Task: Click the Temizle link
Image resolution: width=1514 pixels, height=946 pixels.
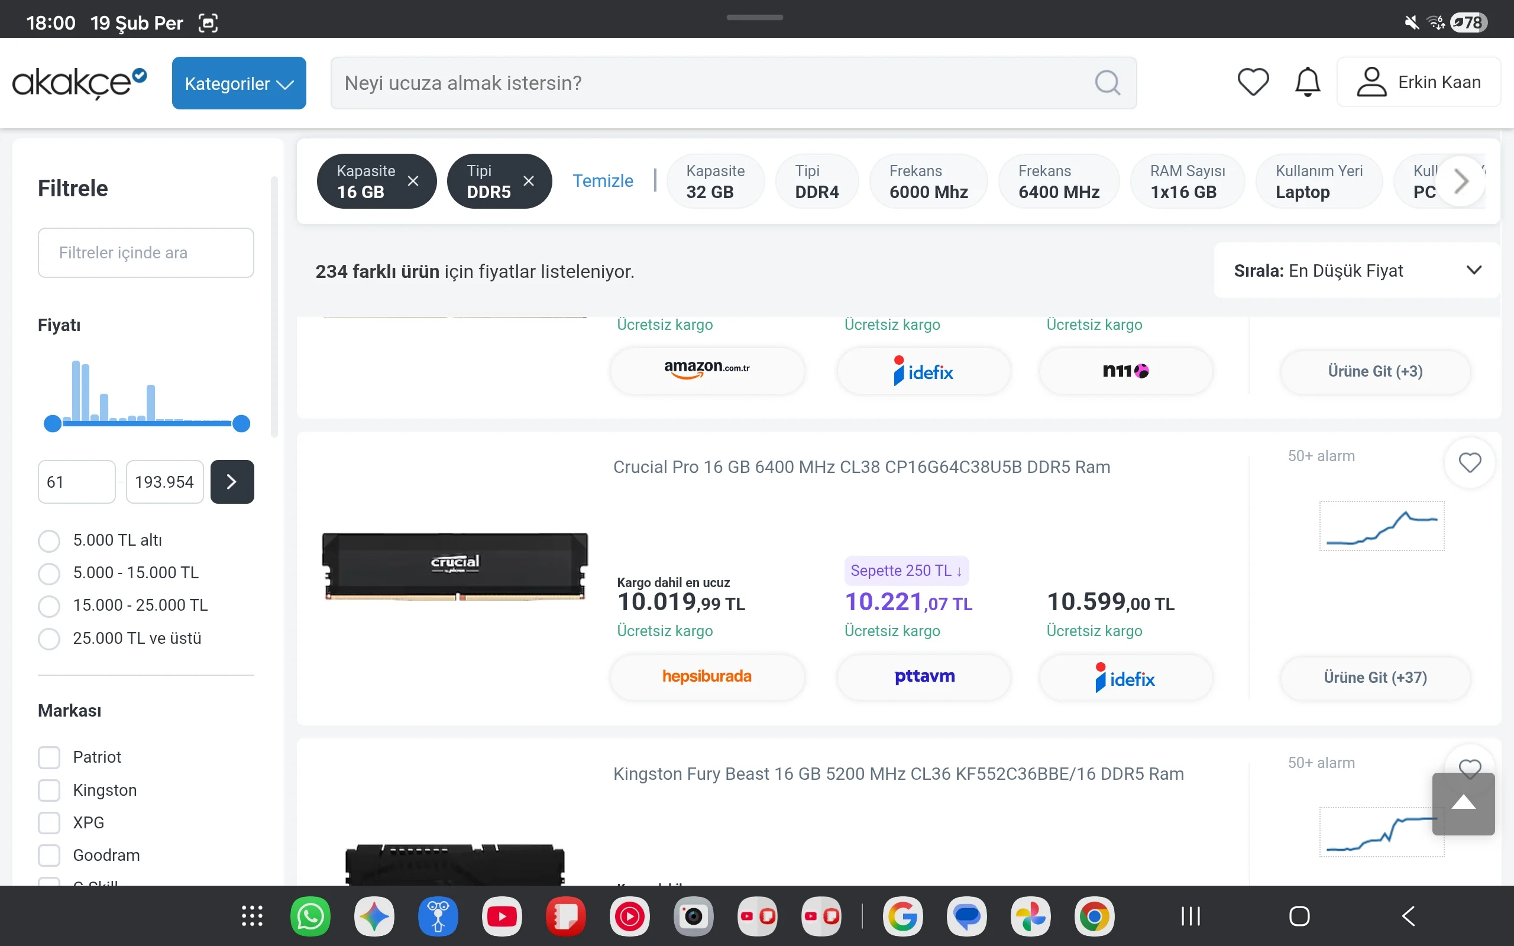Action: (x=603, y=181)
